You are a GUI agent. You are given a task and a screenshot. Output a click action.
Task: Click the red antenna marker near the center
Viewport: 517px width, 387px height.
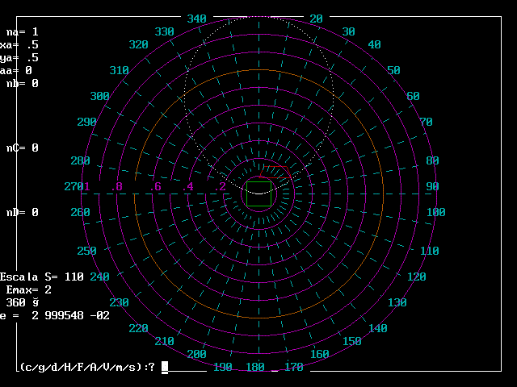click(275, 172)
